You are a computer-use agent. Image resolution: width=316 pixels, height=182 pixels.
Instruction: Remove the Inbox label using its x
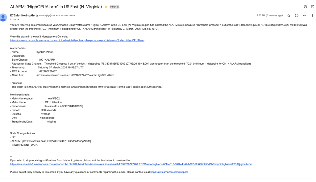point(118,7)
